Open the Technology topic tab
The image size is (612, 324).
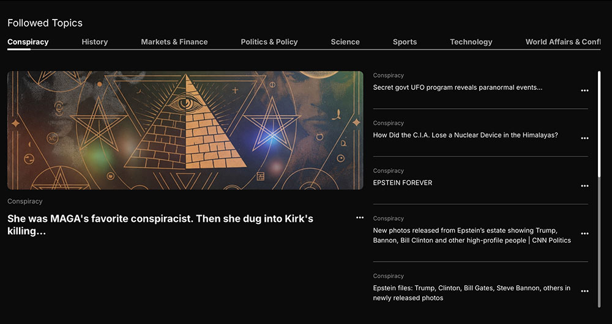[x=471, y=42]
